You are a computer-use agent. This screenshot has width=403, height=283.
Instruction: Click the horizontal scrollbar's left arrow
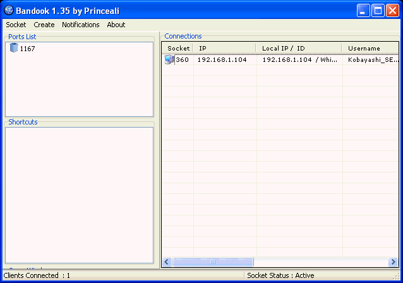(x=167, y=262)
